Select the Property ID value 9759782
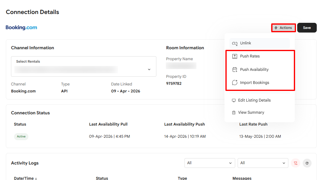Viewport: 325px width, 180px height. coord(174,83)
